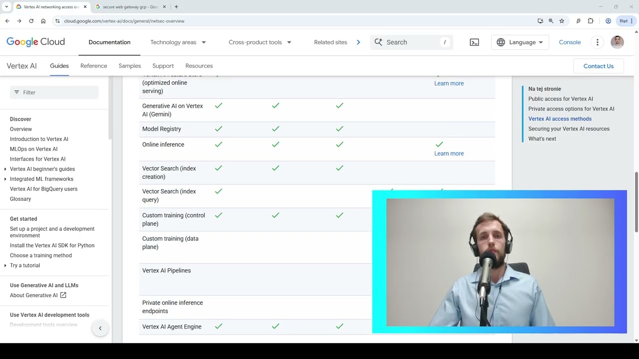Viewport: 639px width, 359px height.
Task: Open the more options three-dot menu
Action: click(x=597, y=42)
